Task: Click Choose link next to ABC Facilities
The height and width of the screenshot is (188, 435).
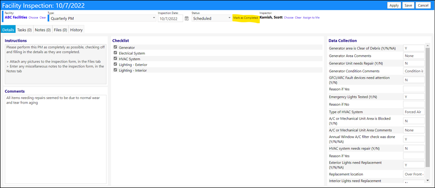Action: click(x=33, y=17)
